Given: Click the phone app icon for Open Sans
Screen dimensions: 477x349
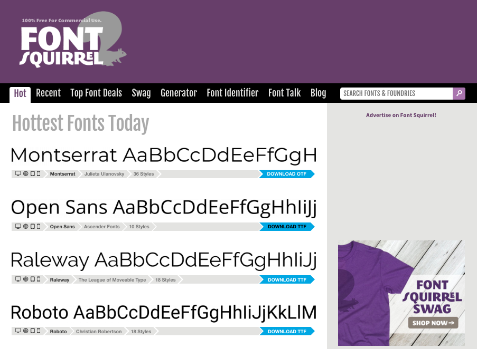Looking at the screenshot, I should pyautogui.click(x=39, y=226).
